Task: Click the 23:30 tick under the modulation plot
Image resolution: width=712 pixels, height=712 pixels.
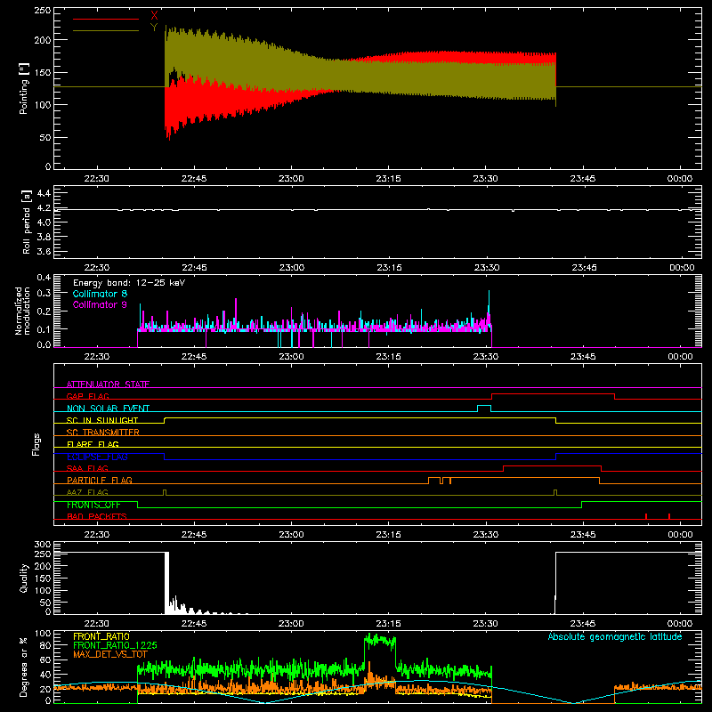Action: (485, 357)
